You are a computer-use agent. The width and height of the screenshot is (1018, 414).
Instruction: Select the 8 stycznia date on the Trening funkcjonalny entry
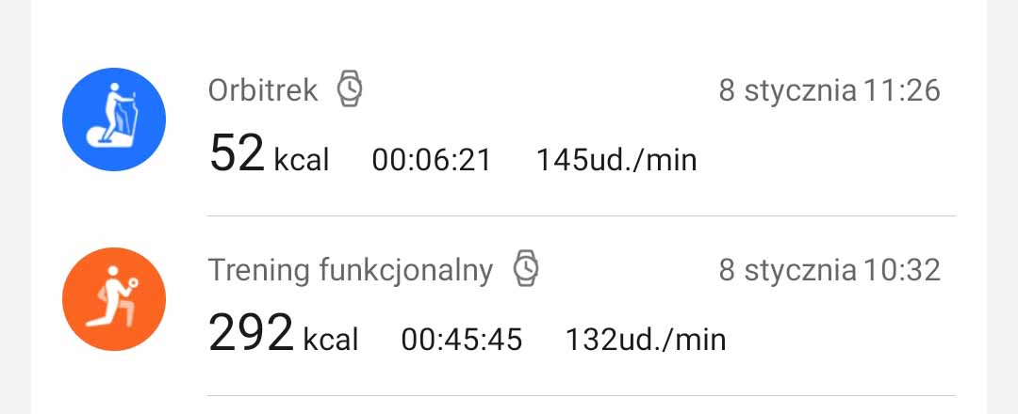click(x=788, y=271)
